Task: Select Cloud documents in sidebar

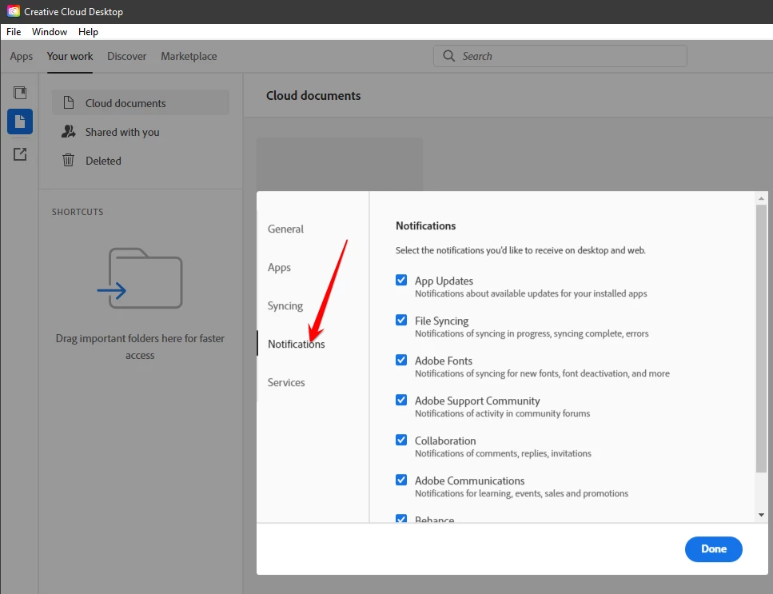Action: coord(141,102)
